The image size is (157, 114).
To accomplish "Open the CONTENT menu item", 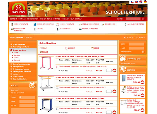I will pyautogui.click(x=13, y=19).
